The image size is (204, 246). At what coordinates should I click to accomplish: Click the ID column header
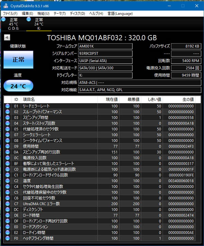point(16,99)
